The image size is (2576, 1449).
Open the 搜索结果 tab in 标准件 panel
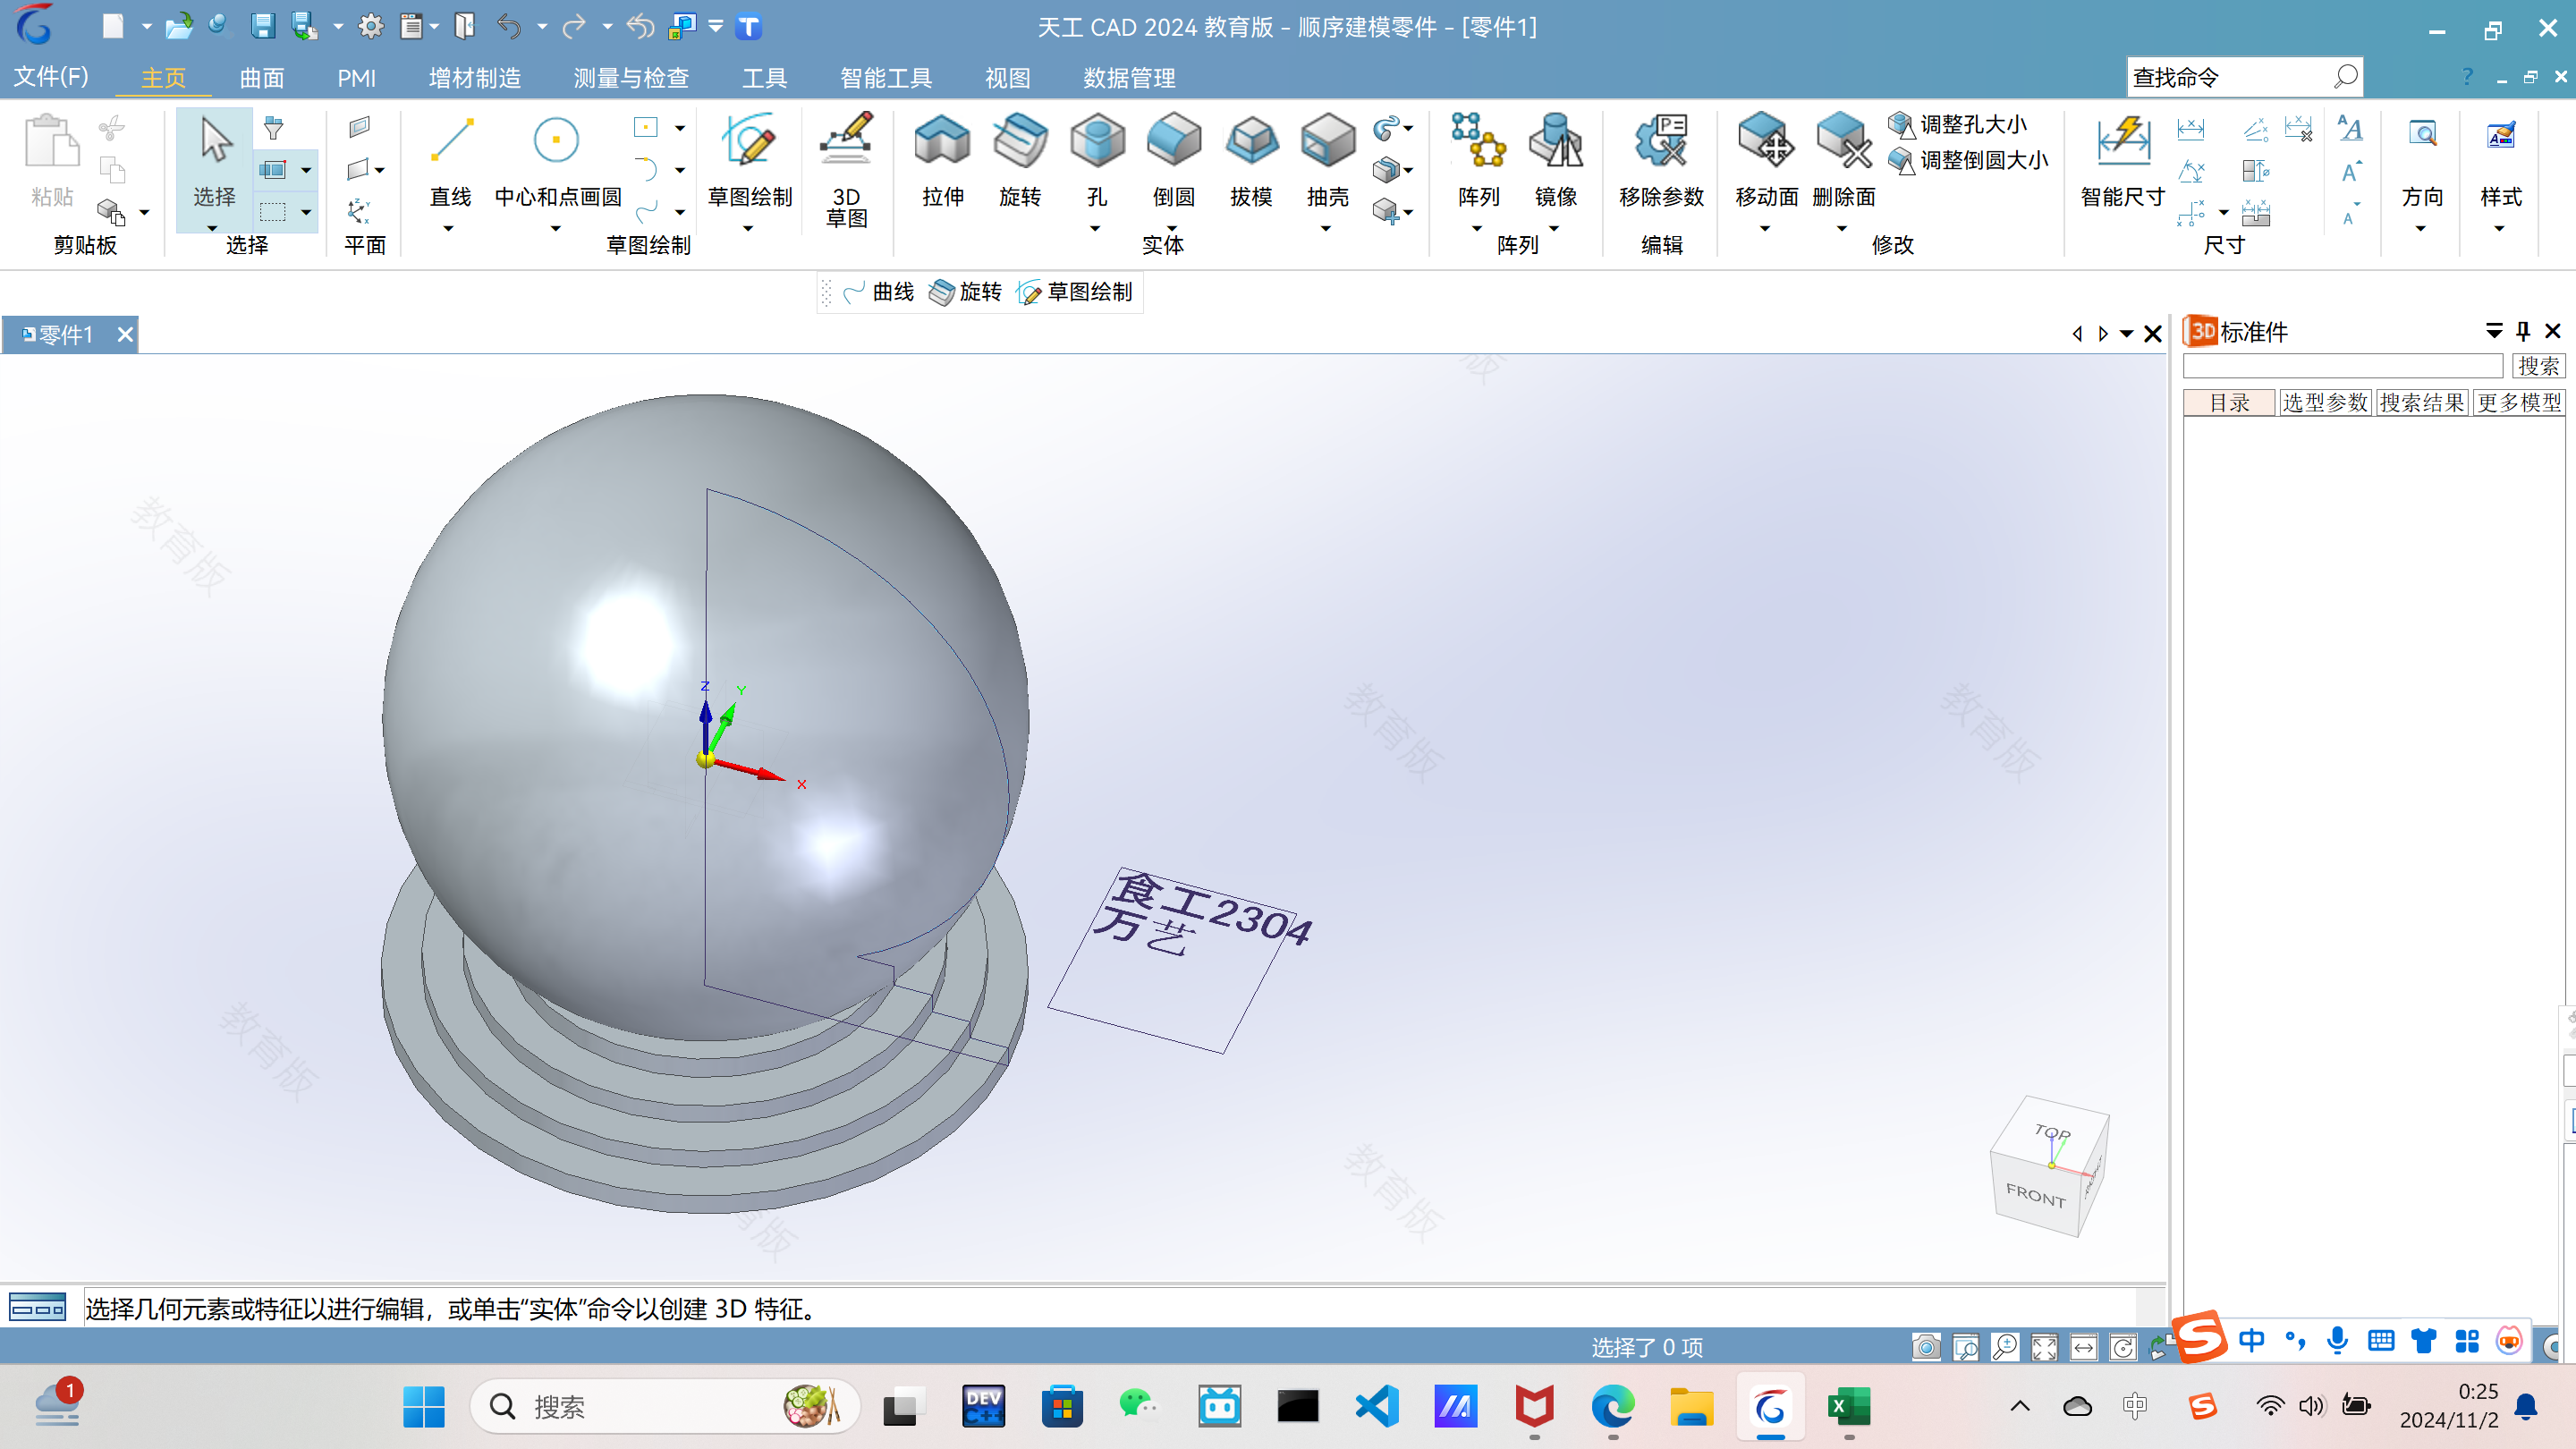[2422, 402]
